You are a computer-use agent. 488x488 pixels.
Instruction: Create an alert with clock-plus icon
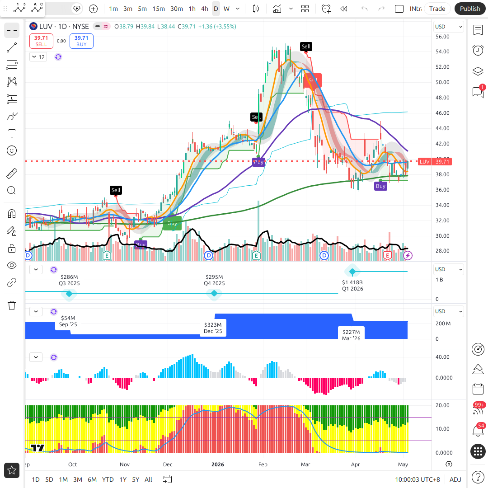coord(326,9)
